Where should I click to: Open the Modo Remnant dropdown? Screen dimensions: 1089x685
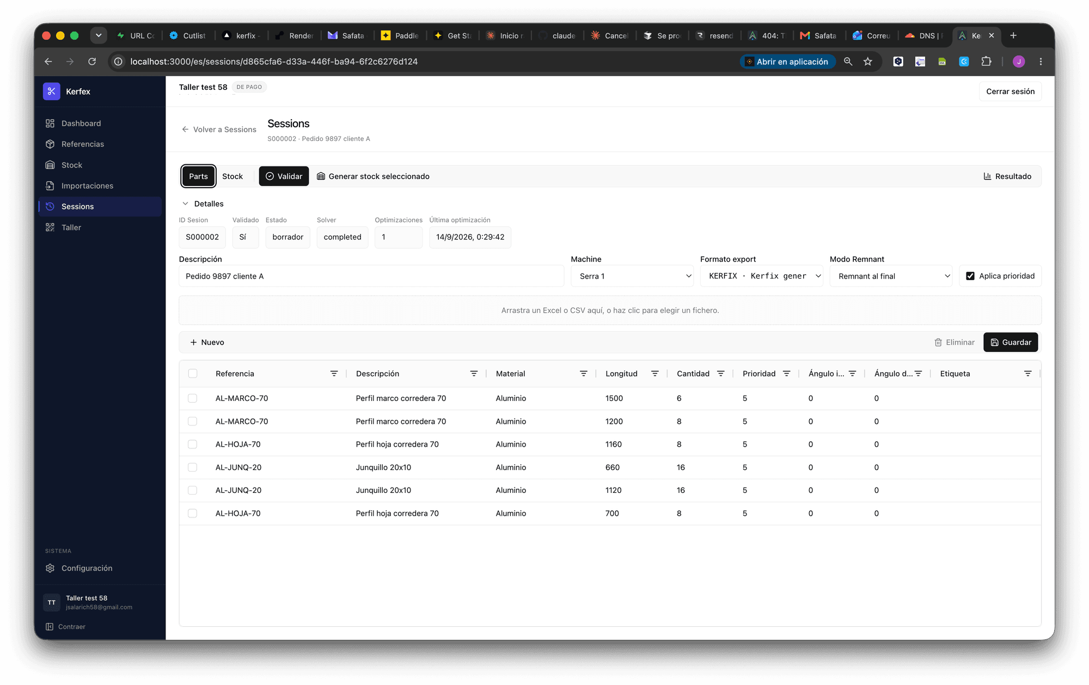(x=891, y=276)
